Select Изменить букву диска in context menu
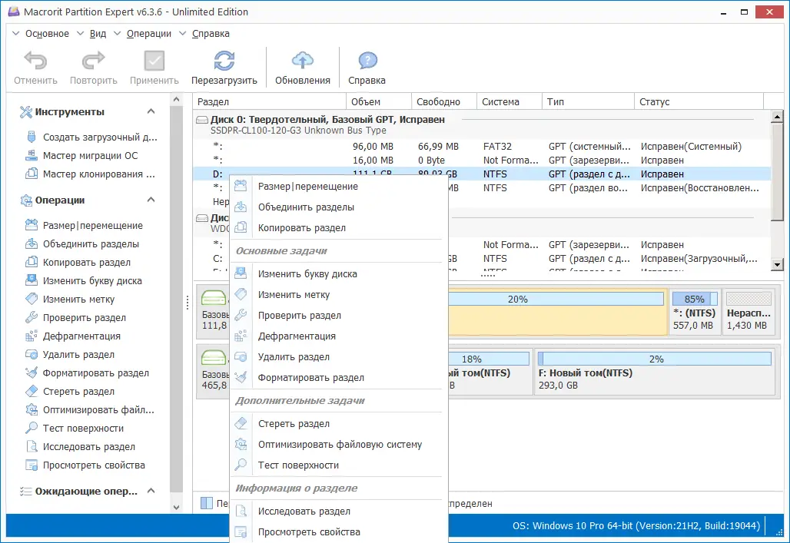This screenshot has height=543, width=790. (x=307, y=274)
